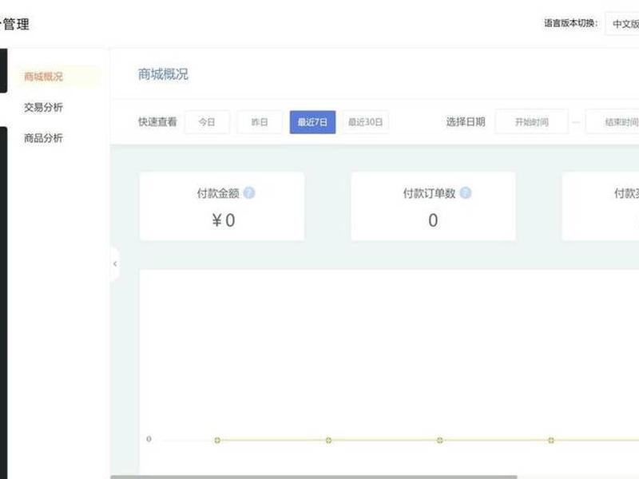Select the 最近30日 quick view button
639x479 pixels.
coord(366,122)
